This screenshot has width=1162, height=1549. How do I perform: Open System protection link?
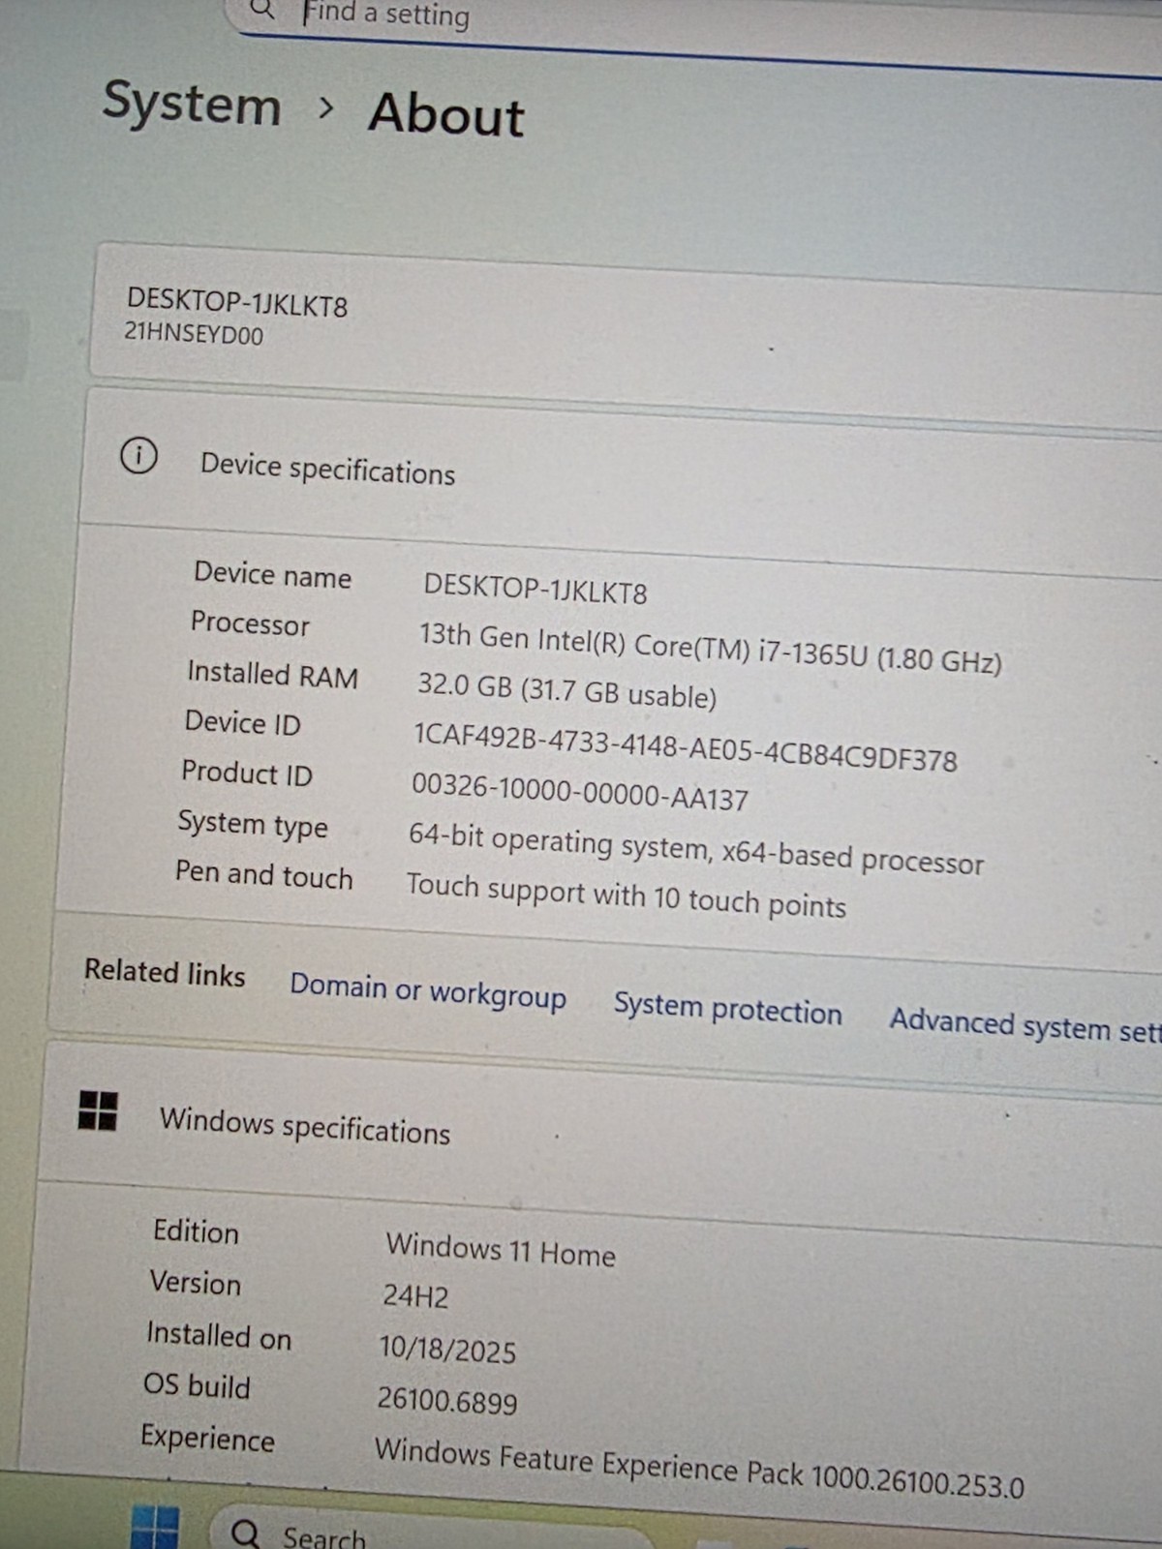click(x=728, y=1009)
